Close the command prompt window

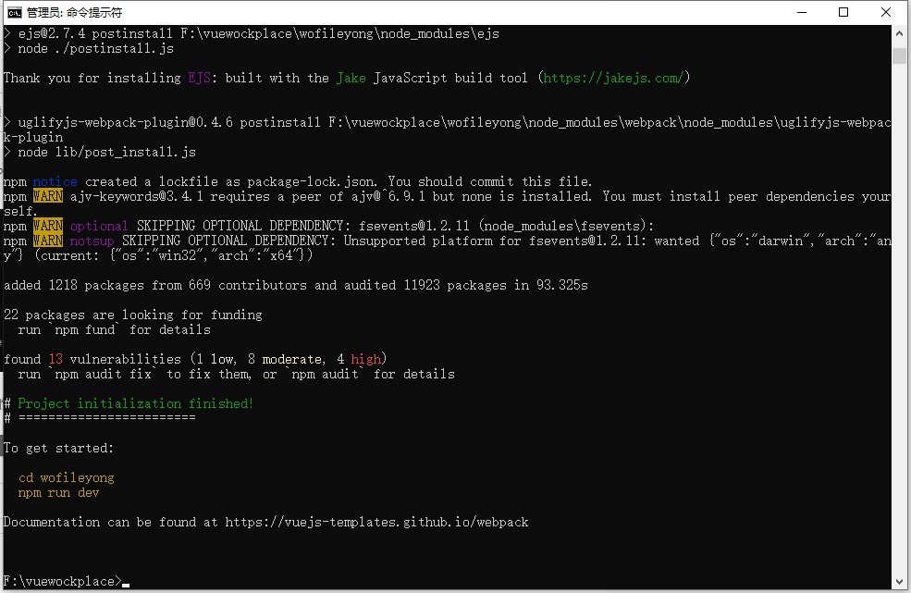coord(885,12)
